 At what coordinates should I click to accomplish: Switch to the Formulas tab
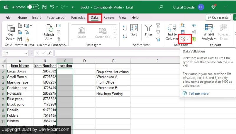click(78, 18)
